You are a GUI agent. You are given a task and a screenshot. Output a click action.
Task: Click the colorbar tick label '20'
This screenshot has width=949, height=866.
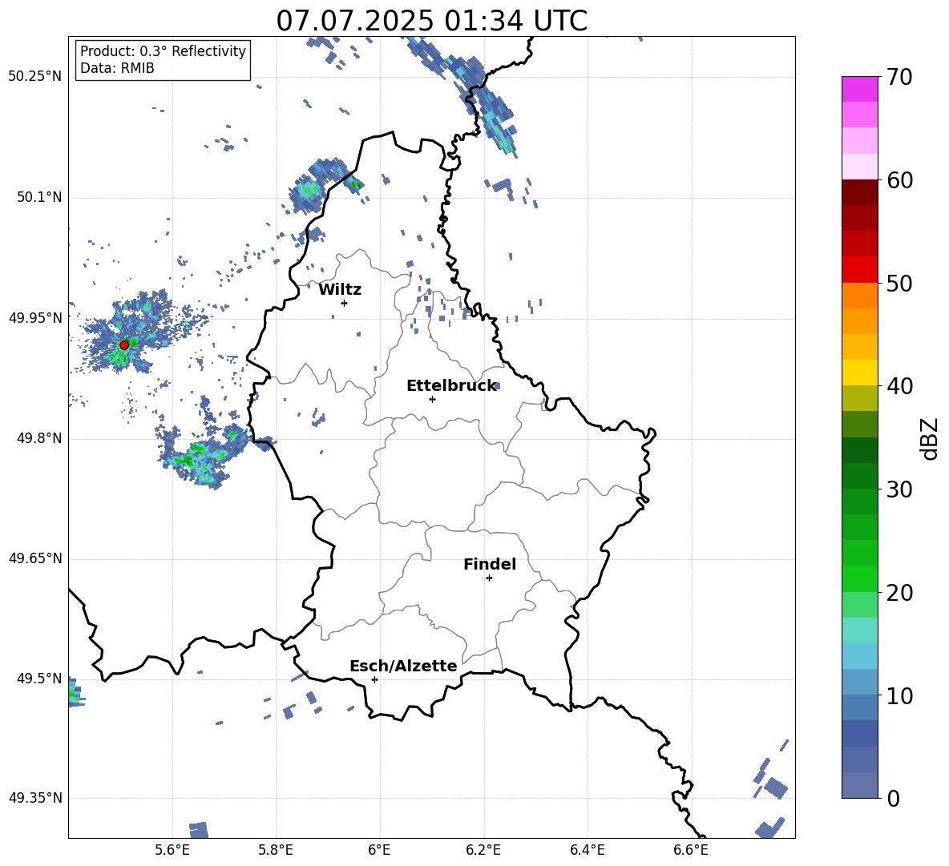click(899, 593)
